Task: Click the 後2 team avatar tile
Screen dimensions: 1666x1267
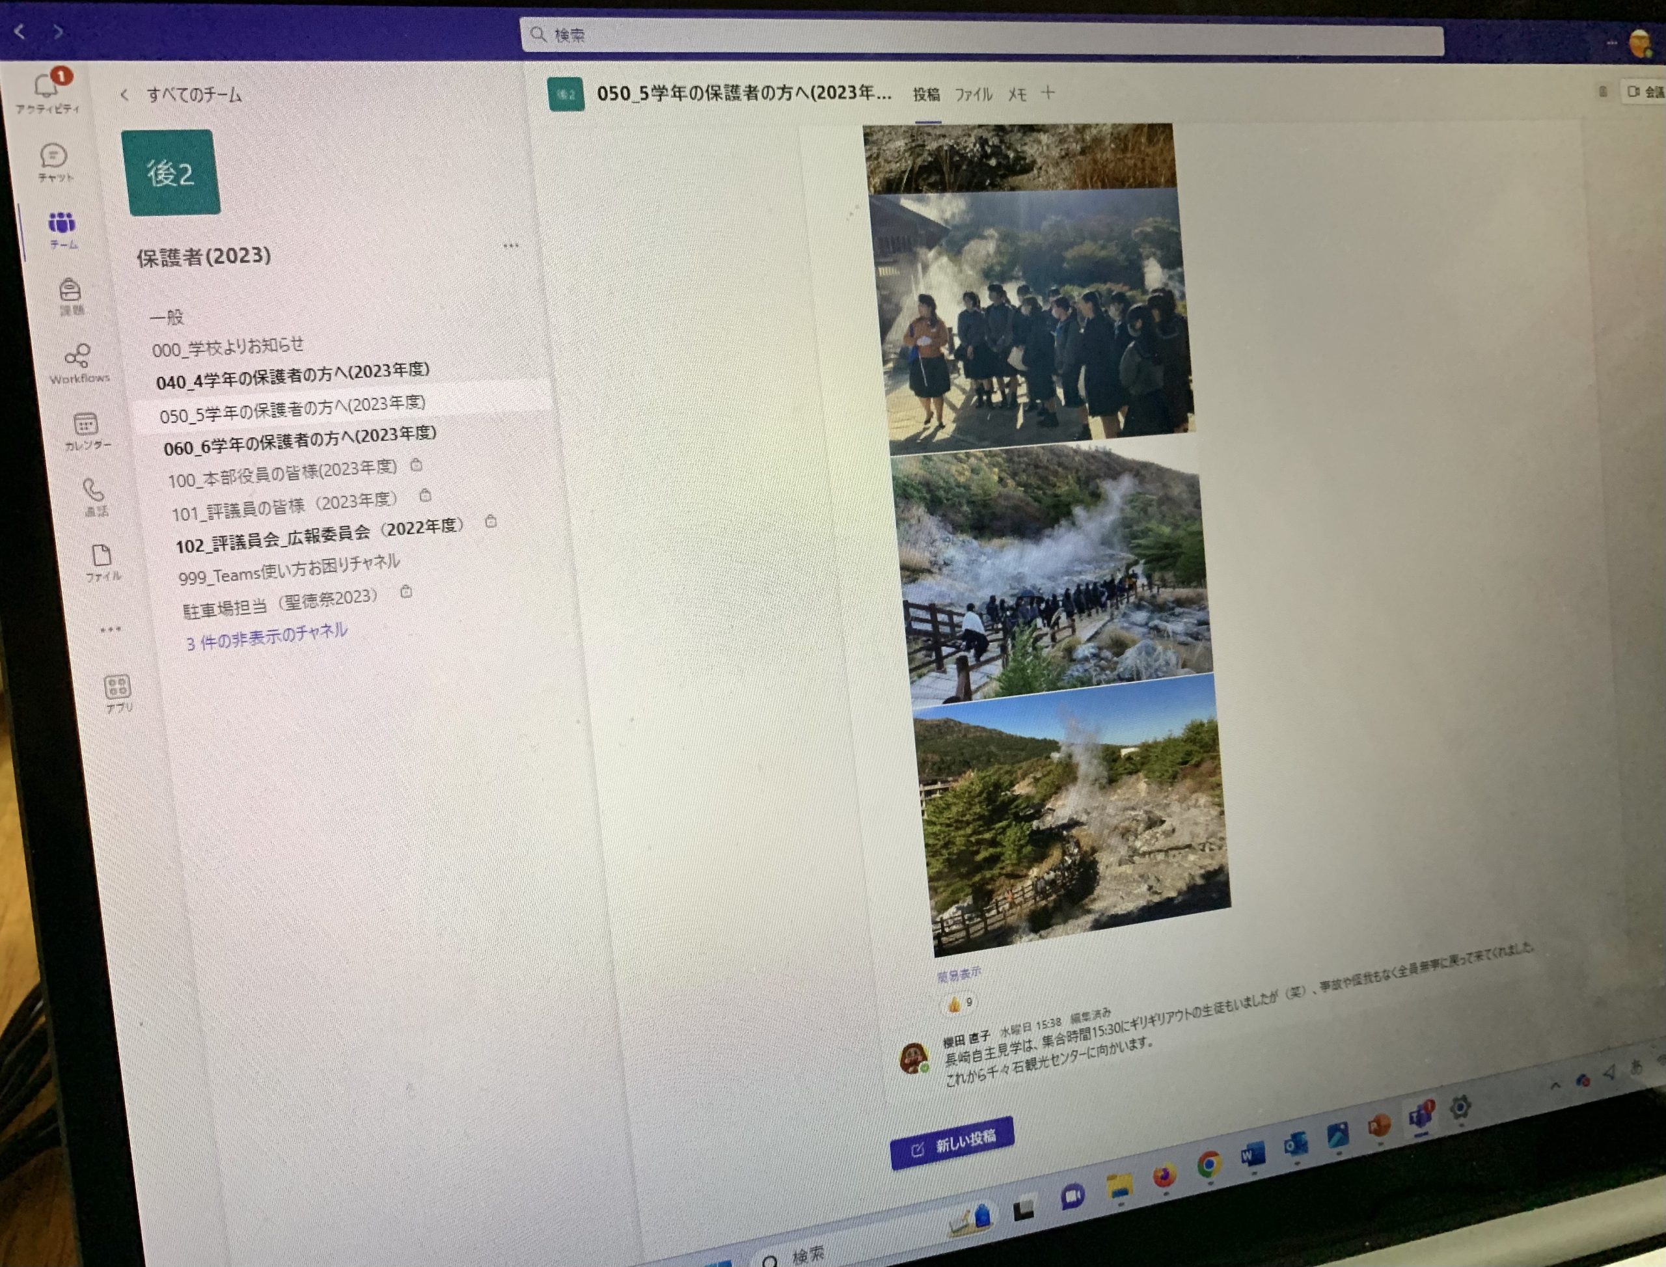Action: pyautogui.click(x=171, y=172)
